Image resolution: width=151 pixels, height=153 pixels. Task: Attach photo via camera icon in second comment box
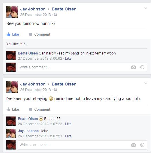[133, 145]
